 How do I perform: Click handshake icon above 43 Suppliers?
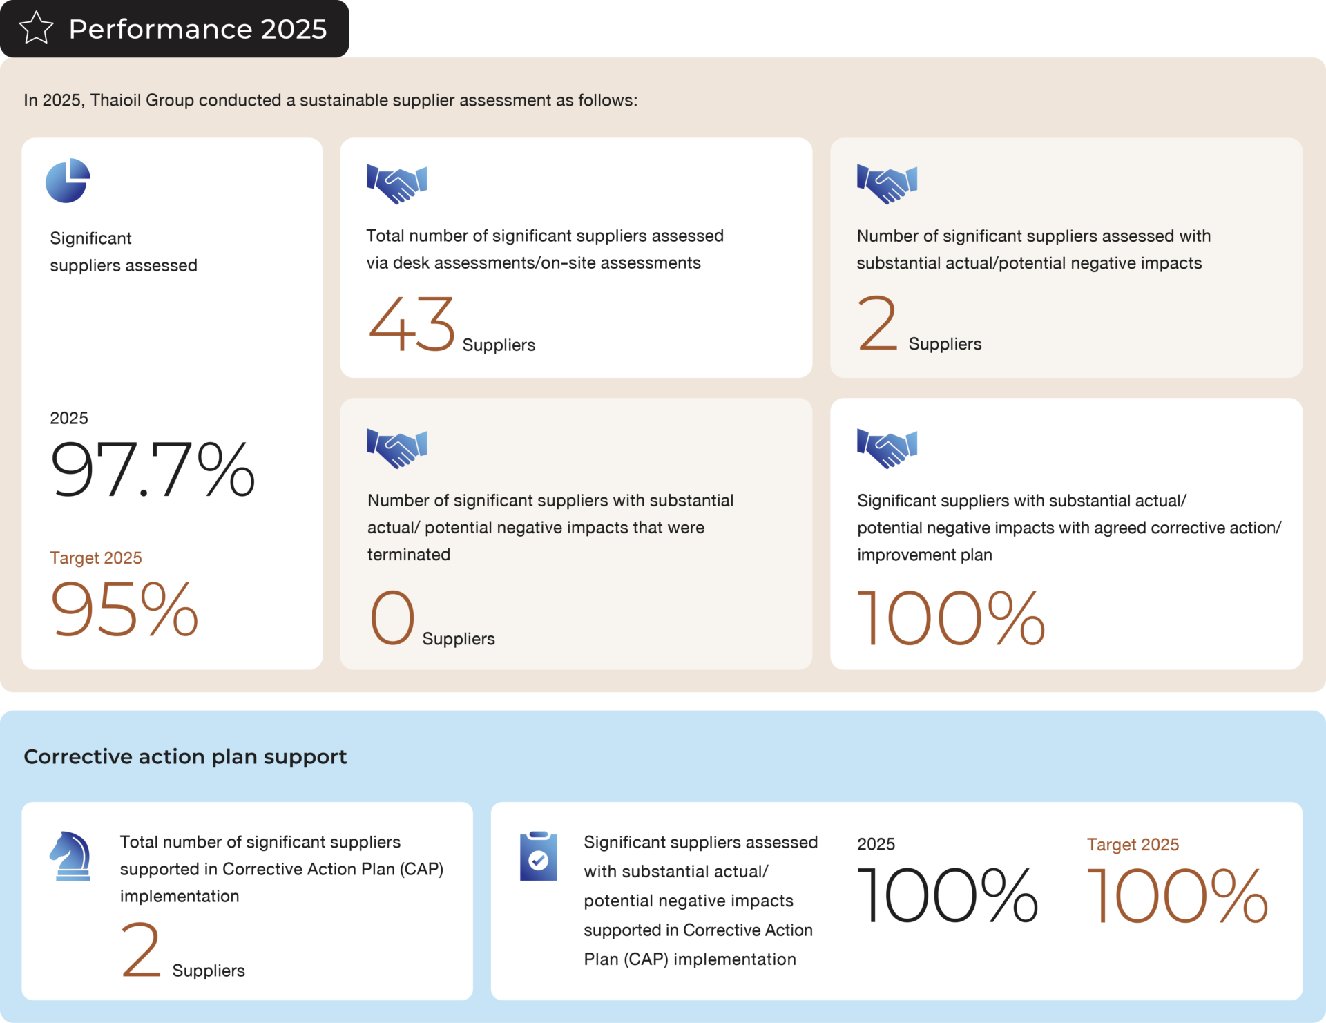click(x=396, y=184)
